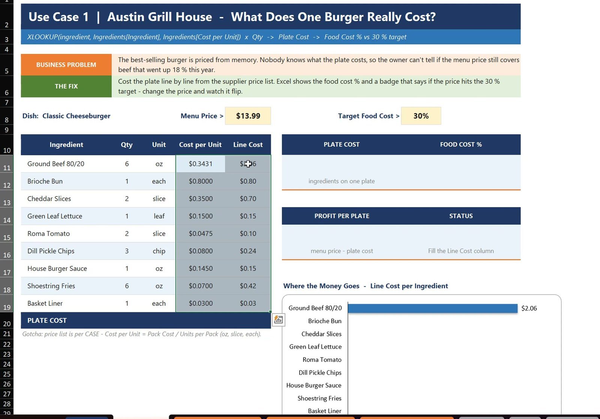Click the $0.8000 cost per unit cell
The height and width of the screenshot is (419, 600).
(x=200, y=181)
